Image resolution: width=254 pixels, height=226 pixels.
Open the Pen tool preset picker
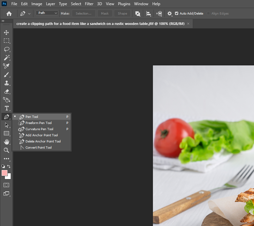click(x=29, y=14)
